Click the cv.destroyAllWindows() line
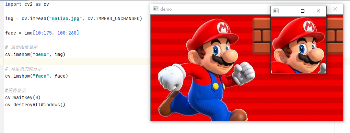350x133 pixels. (35, 105)
